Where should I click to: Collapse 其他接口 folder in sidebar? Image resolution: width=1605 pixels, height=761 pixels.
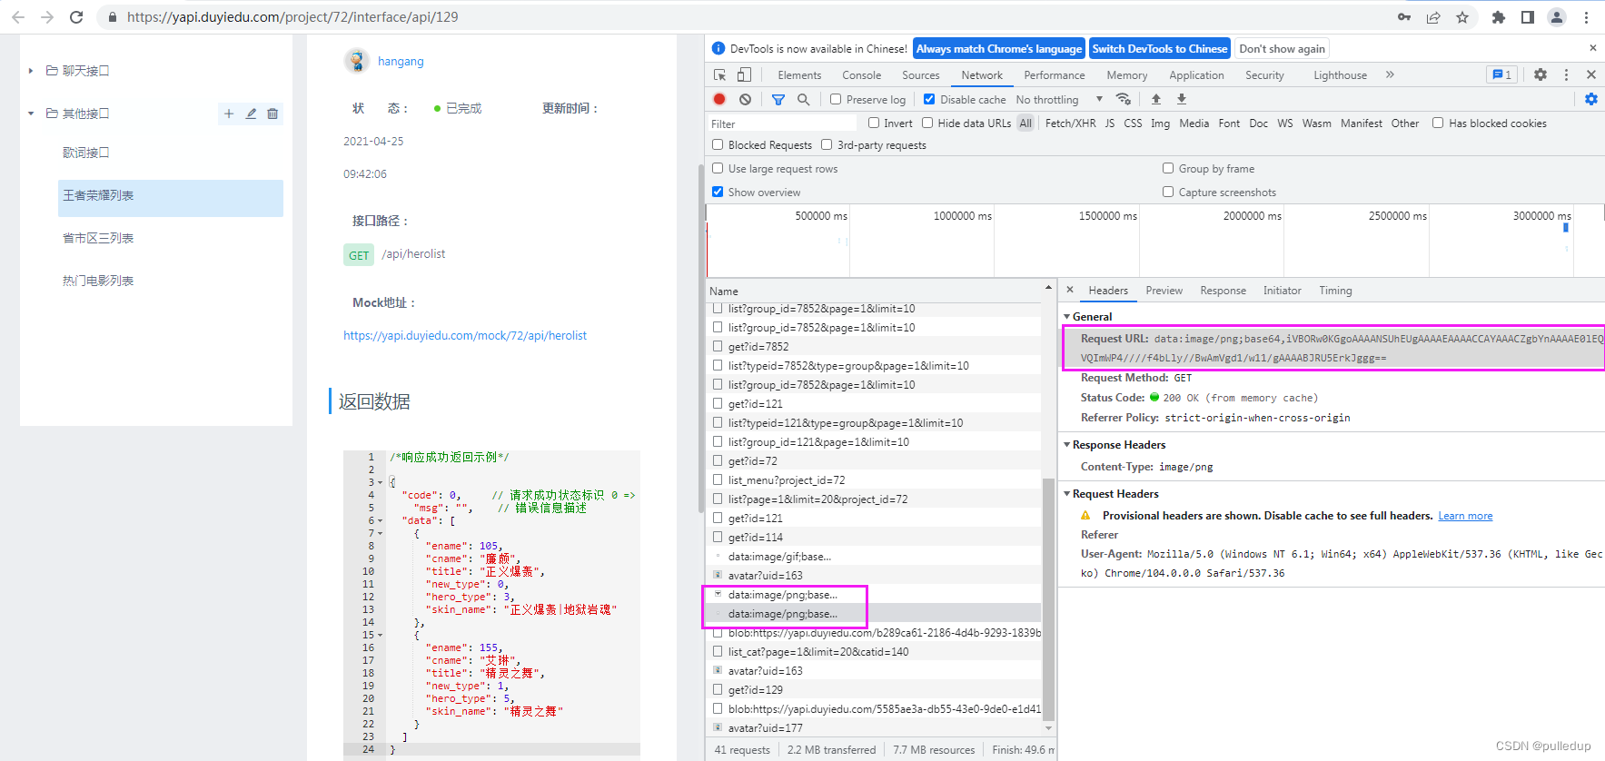pos(31,114)
